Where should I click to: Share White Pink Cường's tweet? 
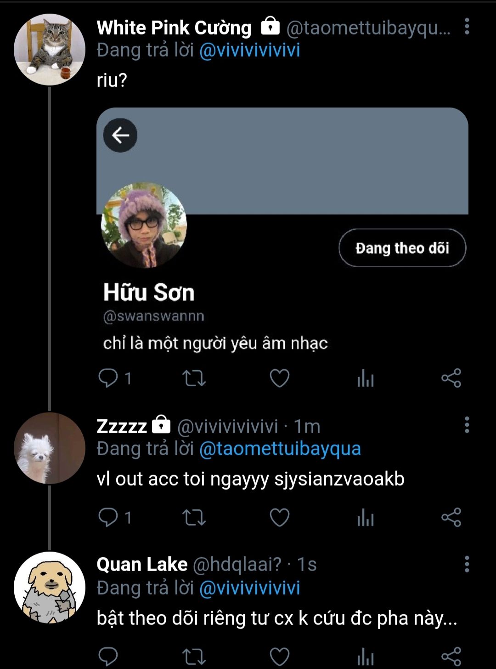click(x=451, y=378)
